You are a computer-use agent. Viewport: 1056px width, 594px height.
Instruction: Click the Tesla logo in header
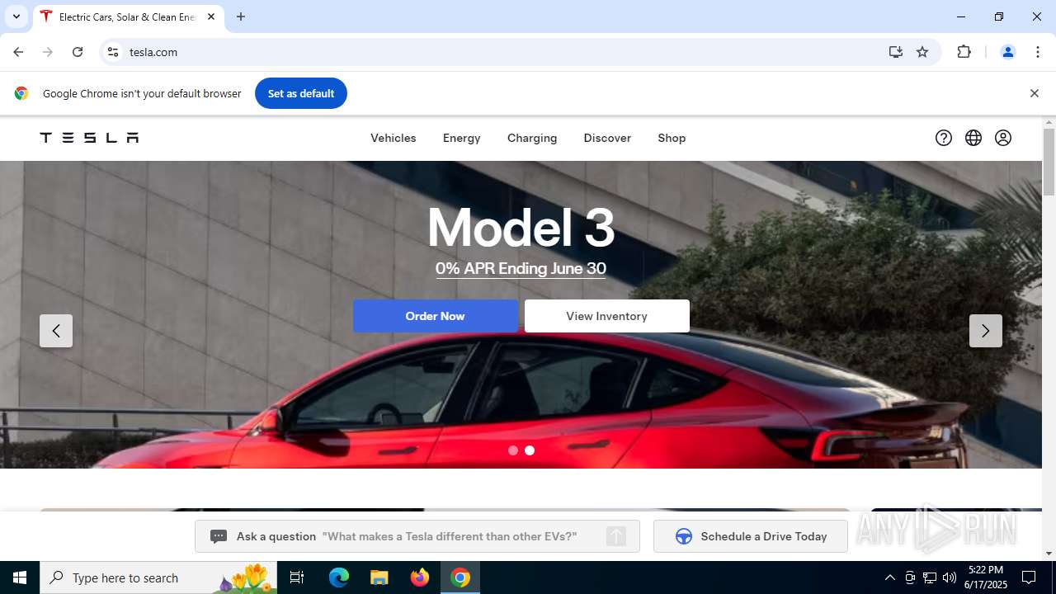[89, 138]
